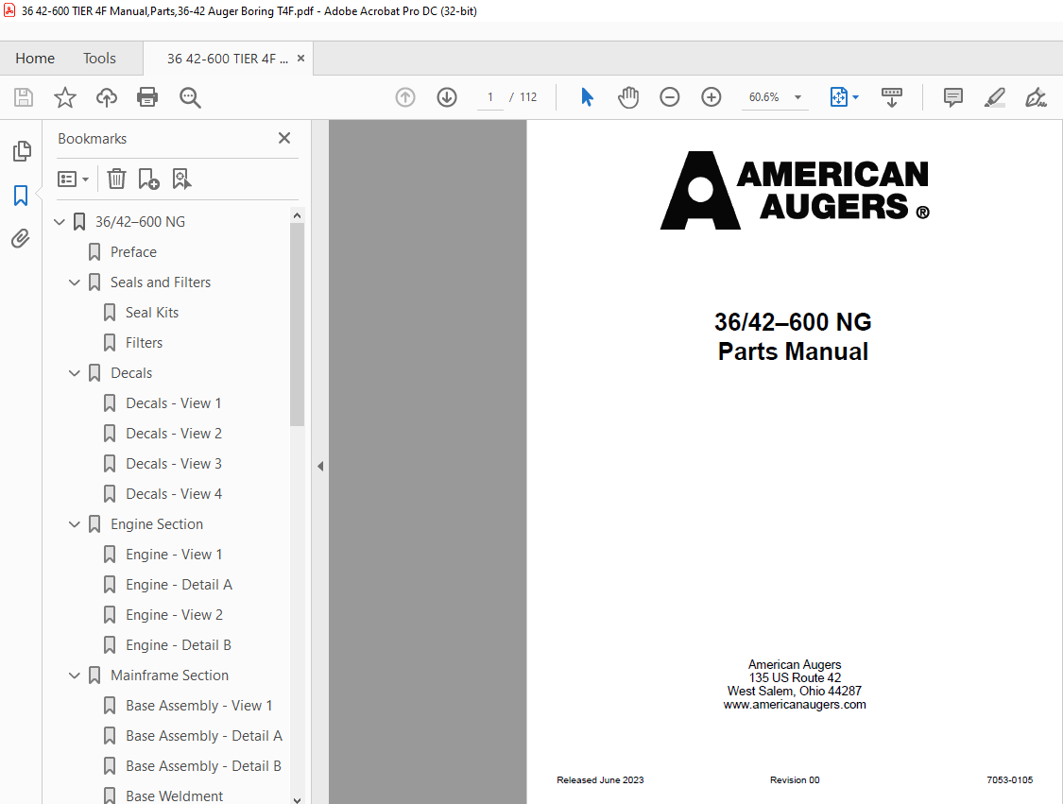Open the Page Thumbnails panel
This screenshot has height=804, width=1063.
[22, 150]
